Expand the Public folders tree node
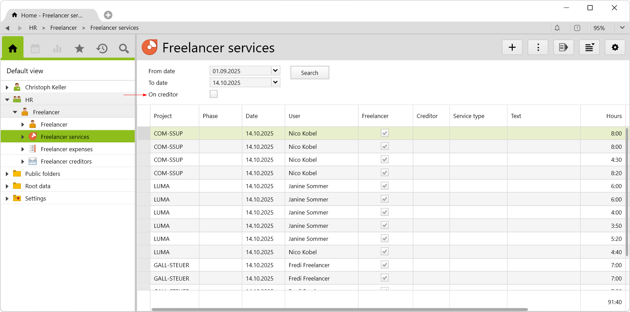The height and width of the screenshot is (312, 630). coord(7,174)
